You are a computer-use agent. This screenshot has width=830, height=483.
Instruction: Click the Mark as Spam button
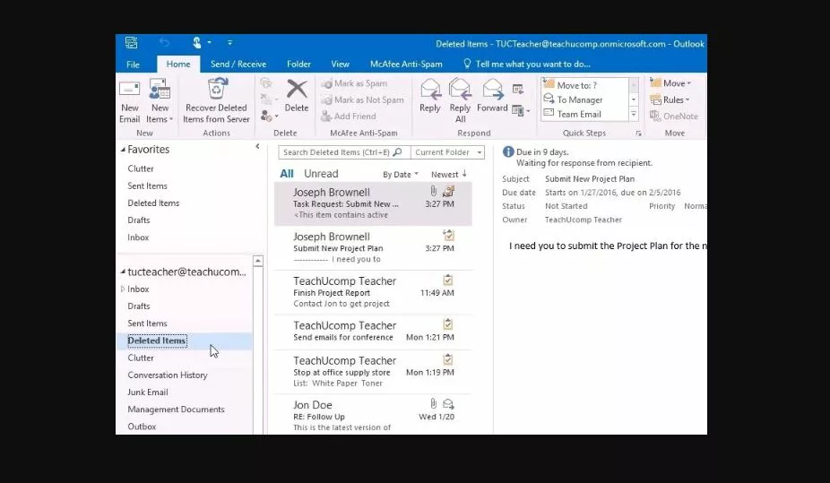point(354,83)
